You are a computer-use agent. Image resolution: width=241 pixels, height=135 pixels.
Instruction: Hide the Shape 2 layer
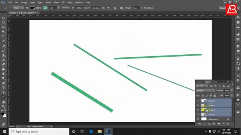[x=198, y=110]
